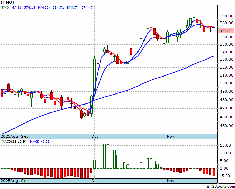Click the Oct label on MACD panel axis
This screenshot has width=235, height=189.
point(95,181)
